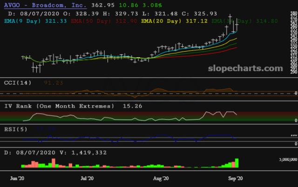Image resolution: width=298 pixels, height=187 pixels.
Task: Open the IV Rank (One Month Extremes) label
Action: [59, 106]
